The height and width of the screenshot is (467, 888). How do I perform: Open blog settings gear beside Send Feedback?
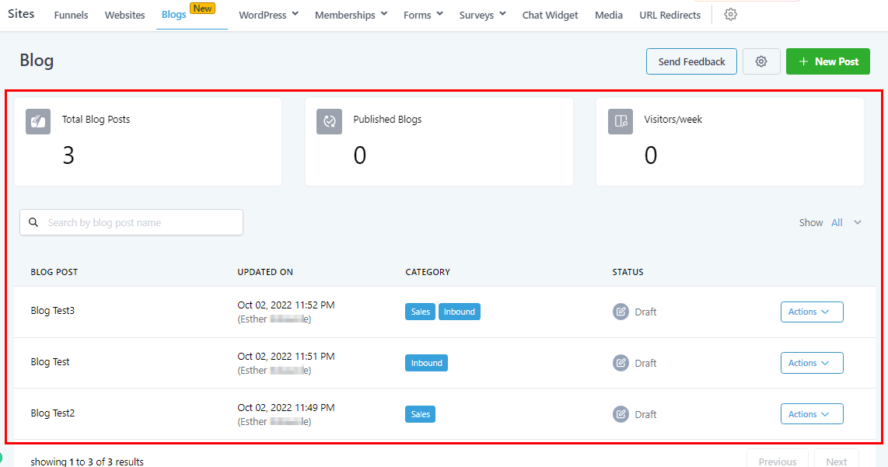tap(761, 62)
